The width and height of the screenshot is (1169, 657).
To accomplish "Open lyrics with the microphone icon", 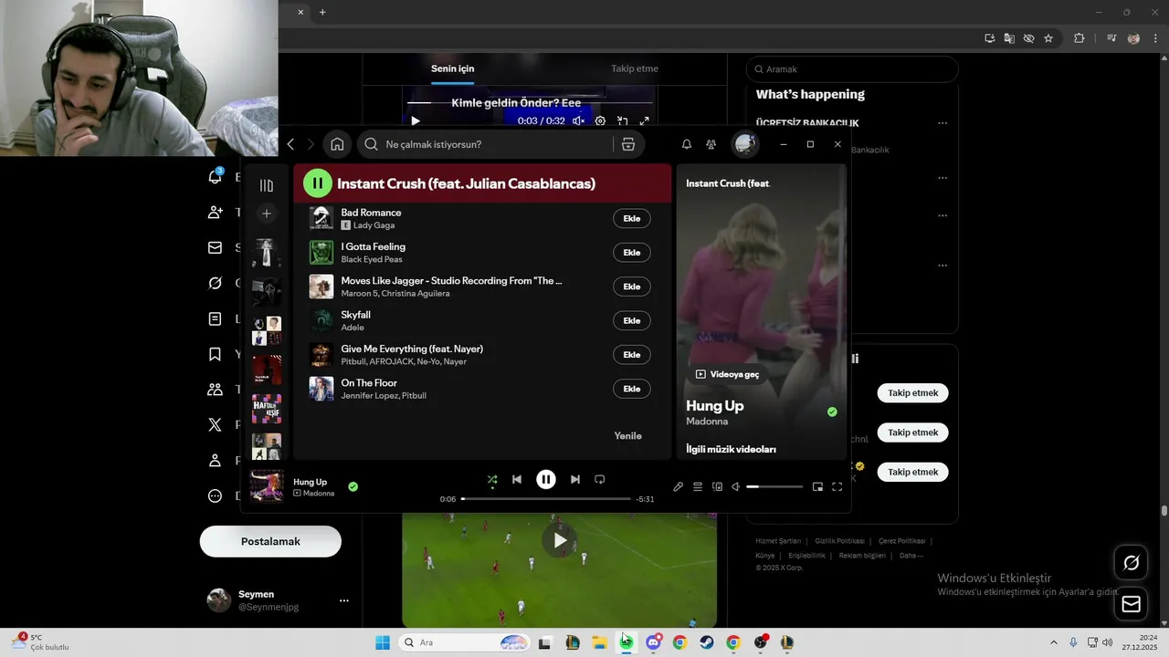I will pyautogui.click(x=678, y=487).
